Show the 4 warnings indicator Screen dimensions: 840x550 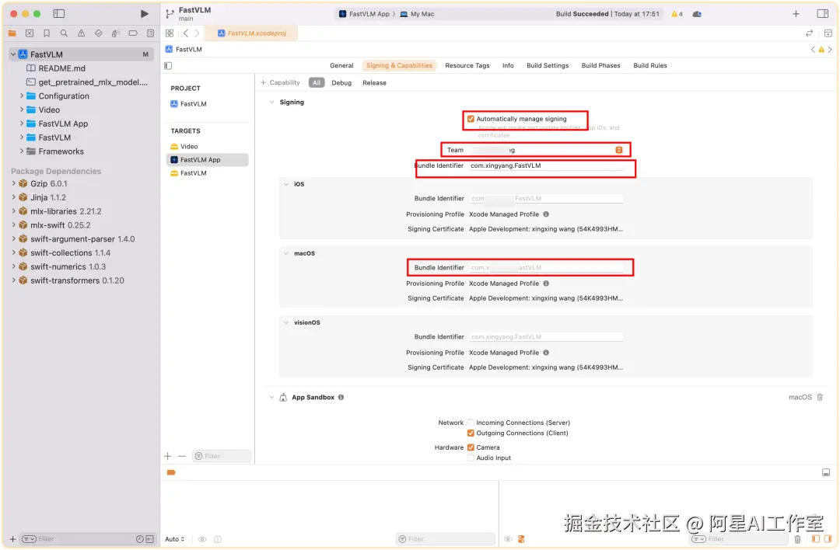click(677, 14)
